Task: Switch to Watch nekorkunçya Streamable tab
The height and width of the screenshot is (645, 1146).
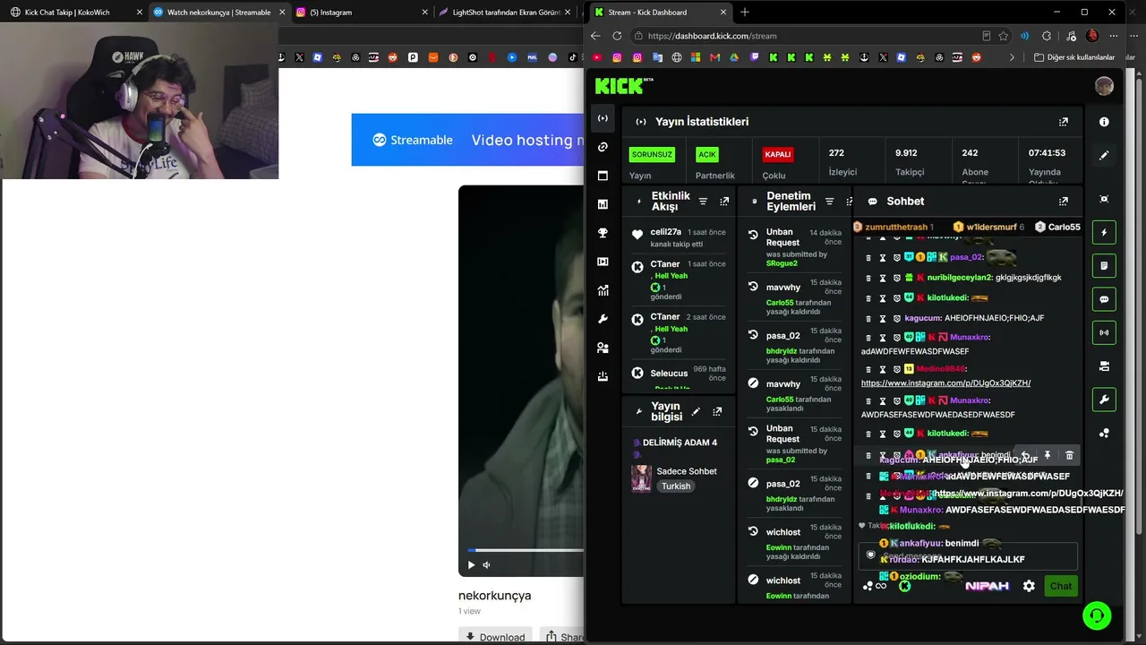Action: click(219, 13)
